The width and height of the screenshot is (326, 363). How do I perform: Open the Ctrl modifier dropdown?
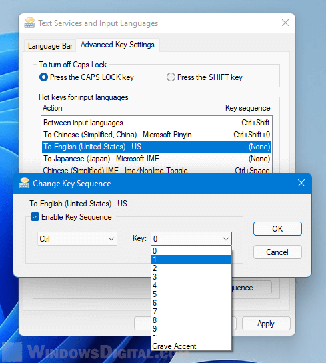(x=77, y=239)
